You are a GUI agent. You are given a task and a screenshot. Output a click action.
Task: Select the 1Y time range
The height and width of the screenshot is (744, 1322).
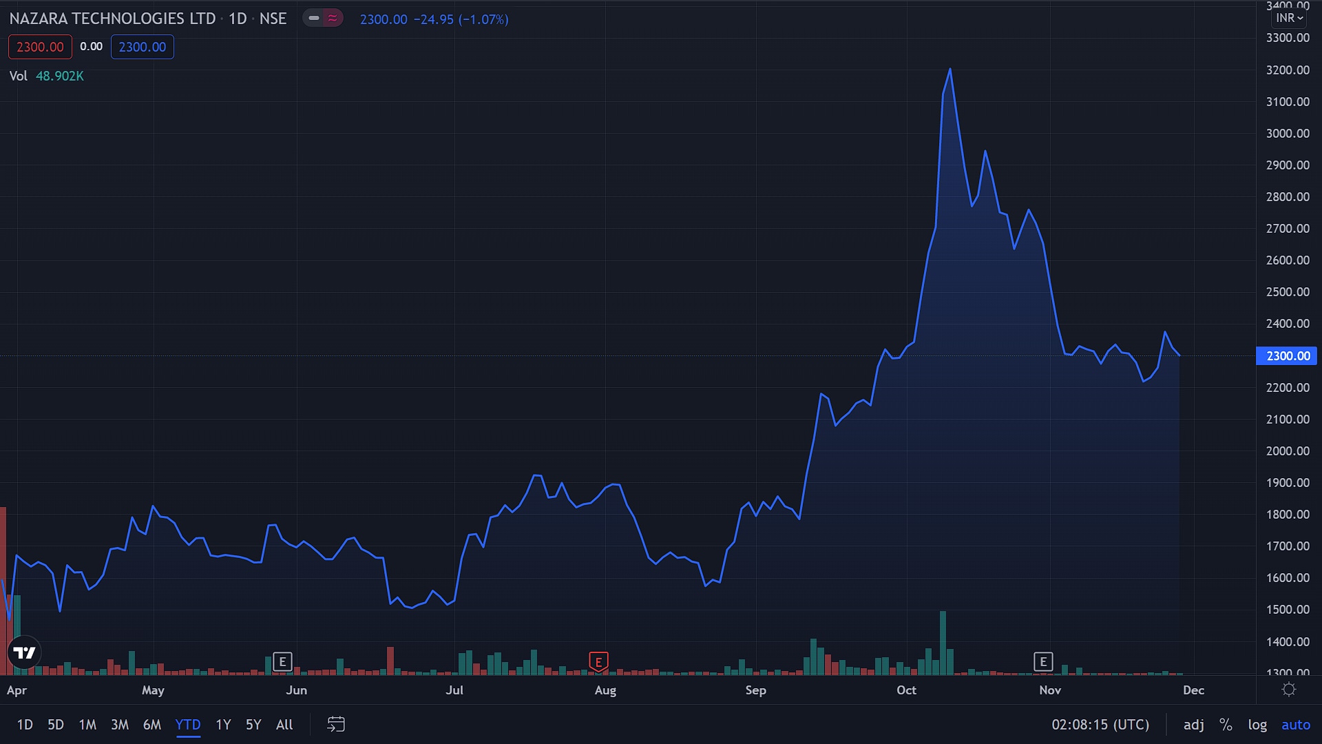(x=223, y=725)
